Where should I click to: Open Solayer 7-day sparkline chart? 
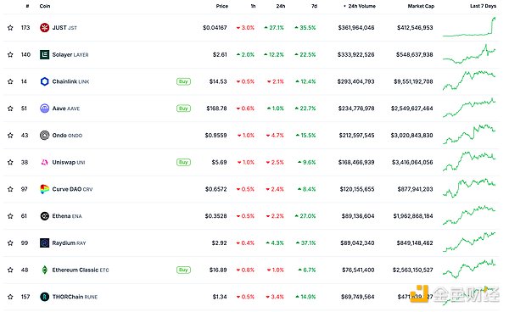click(469, 54)
